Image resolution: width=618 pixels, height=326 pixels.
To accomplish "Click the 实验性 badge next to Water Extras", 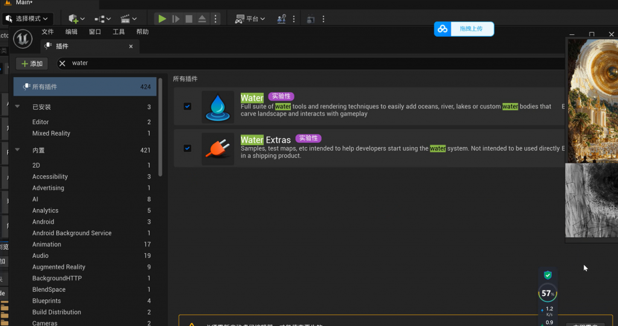I will click(x=308, y=138).
